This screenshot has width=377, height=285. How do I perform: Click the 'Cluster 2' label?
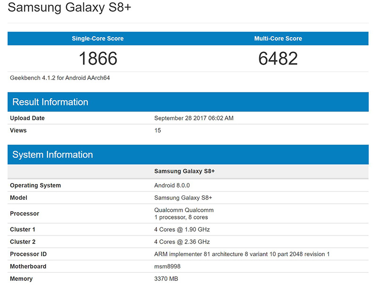pos(23,242)
